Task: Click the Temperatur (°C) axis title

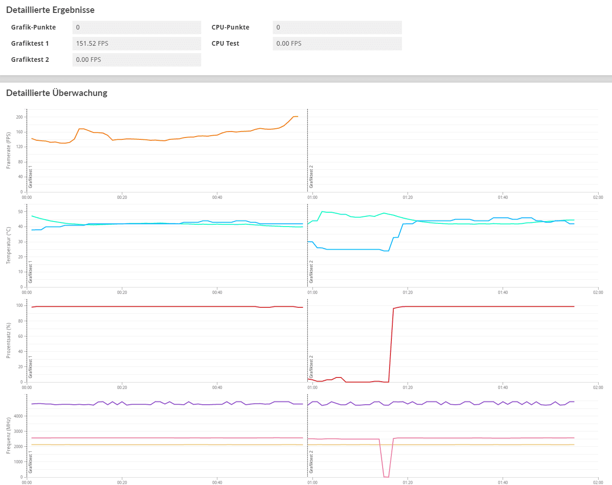Action: tap(8, 245)
